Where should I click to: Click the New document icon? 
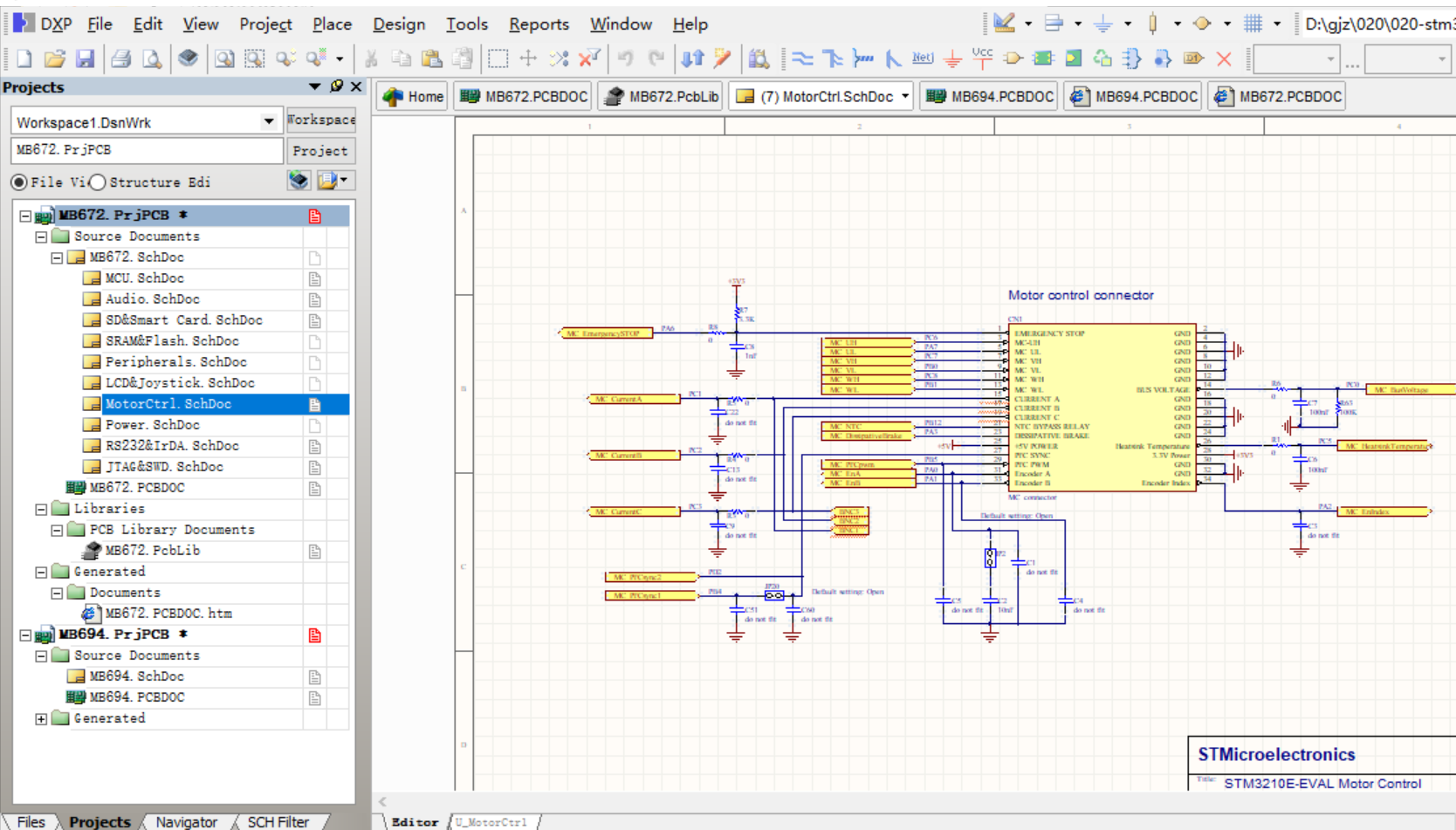click(x=24, y=58)
